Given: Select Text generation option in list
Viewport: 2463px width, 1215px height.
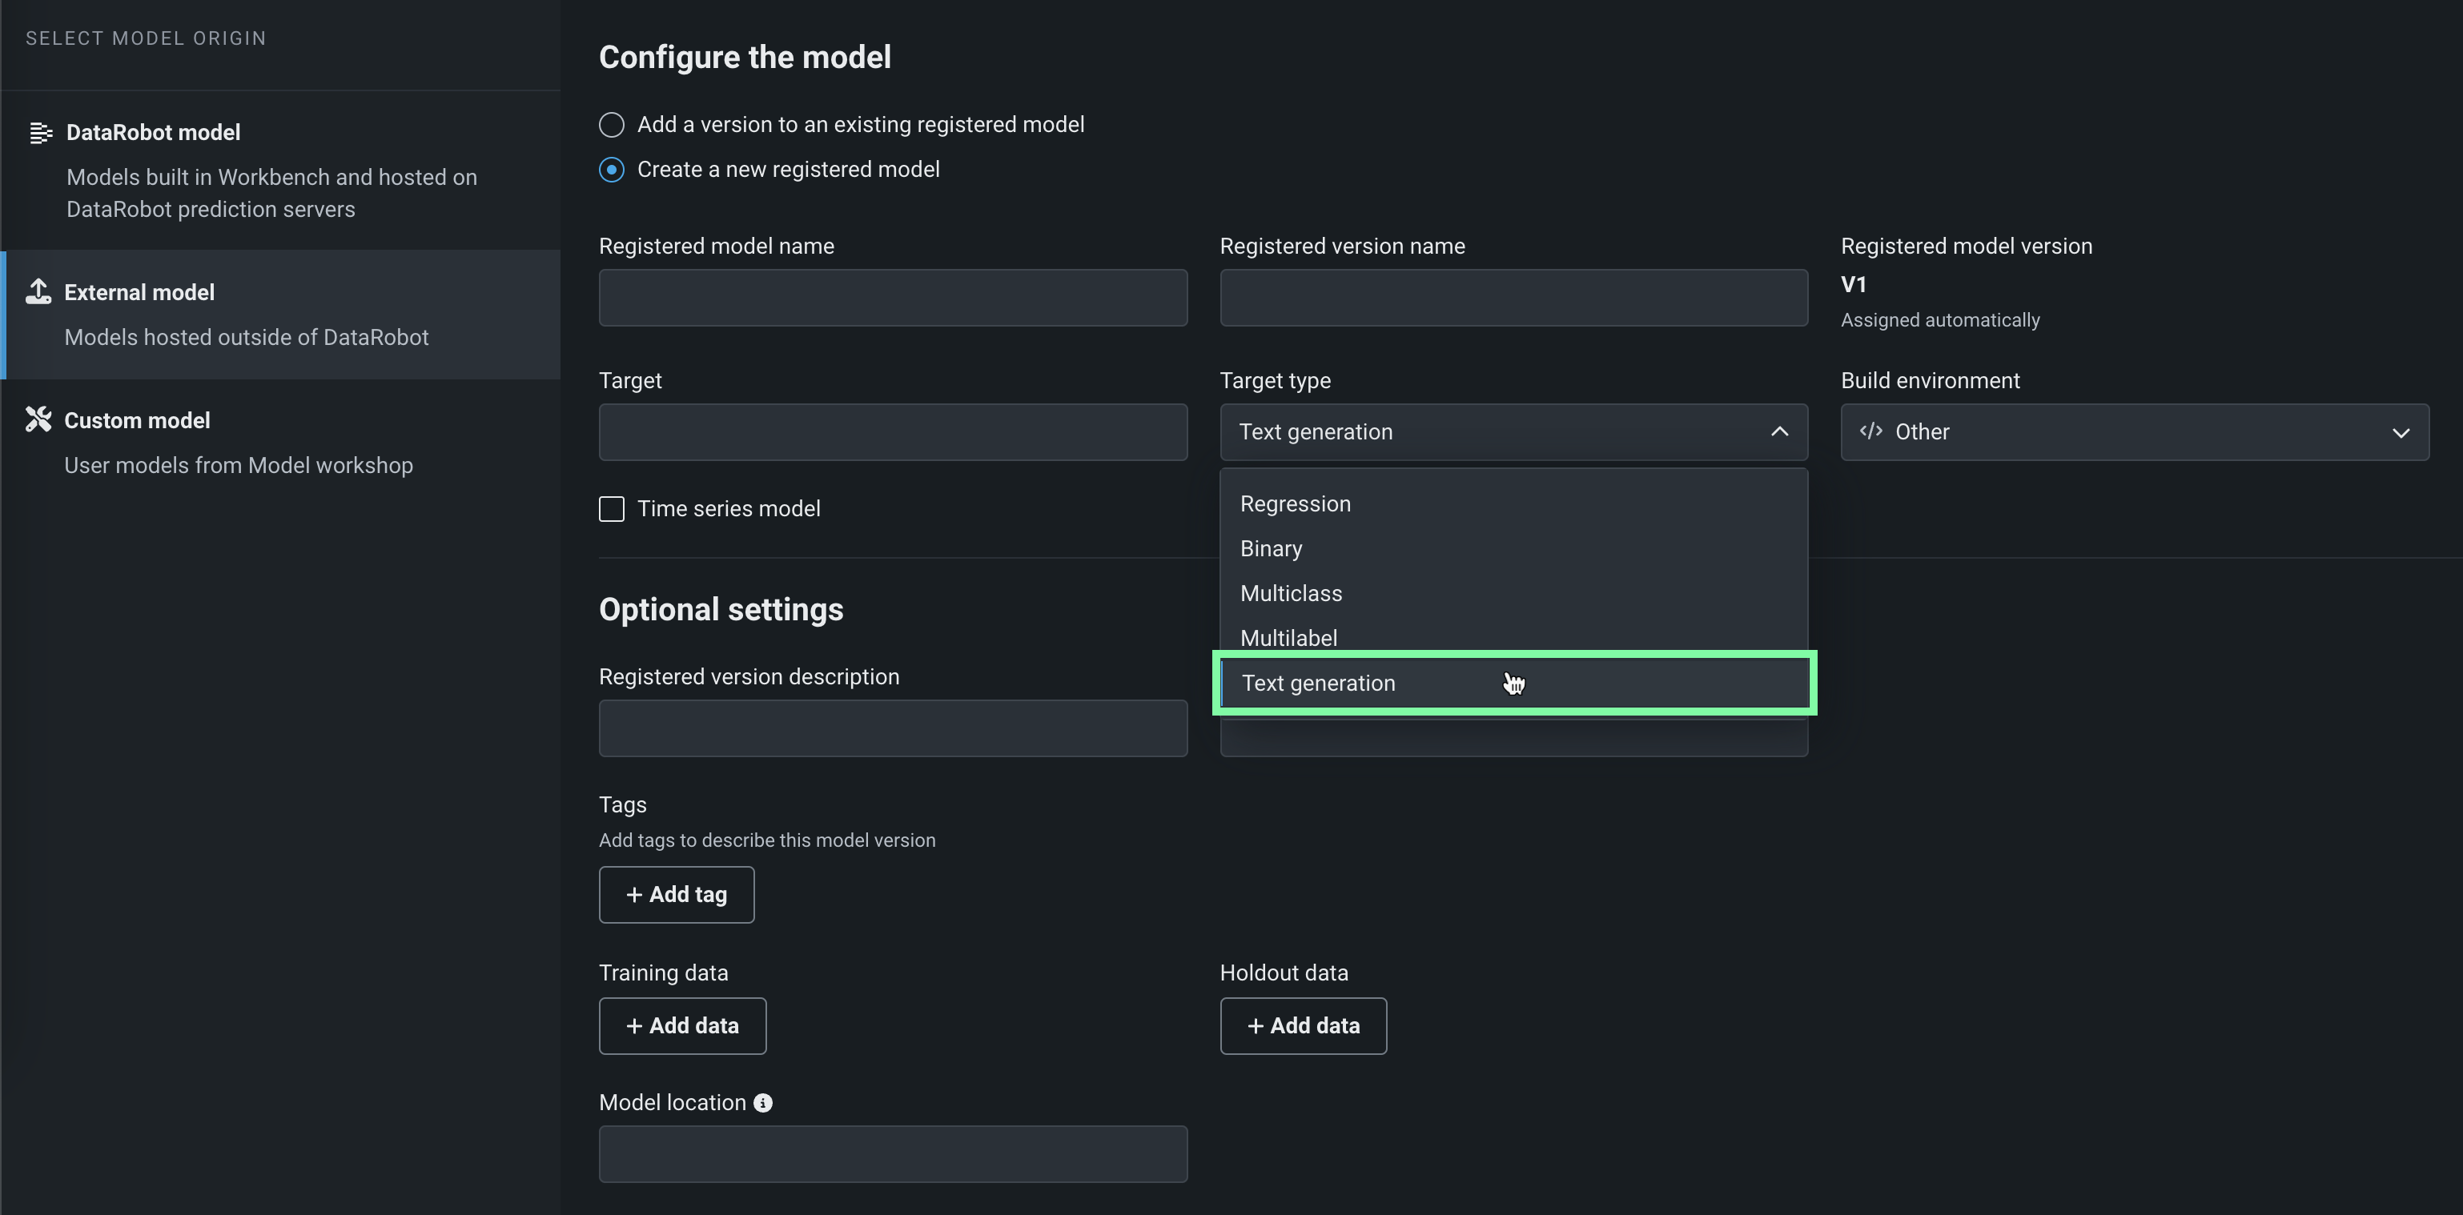Looking at the screenshot, I should [1317, 684].
